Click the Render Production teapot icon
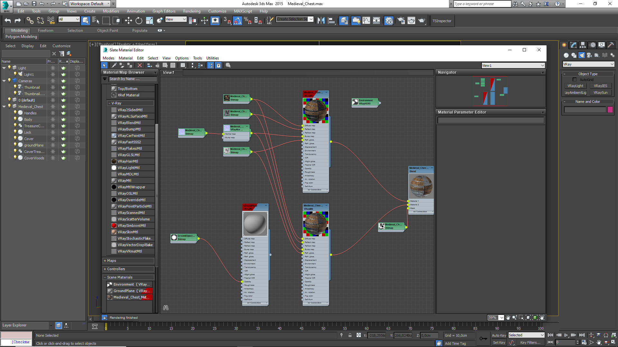Screen dimensions: 618x347 pyautogui.click(x=422, y=21)
